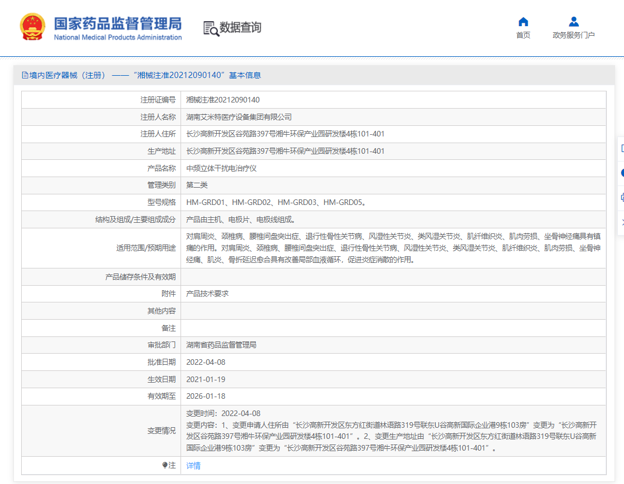Click the 有效期至 label cell
624x484 pixels.
101,396
